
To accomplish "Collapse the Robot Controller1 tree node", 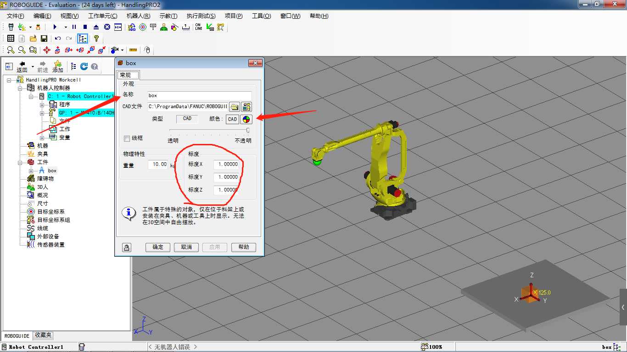I will point(31,96).
